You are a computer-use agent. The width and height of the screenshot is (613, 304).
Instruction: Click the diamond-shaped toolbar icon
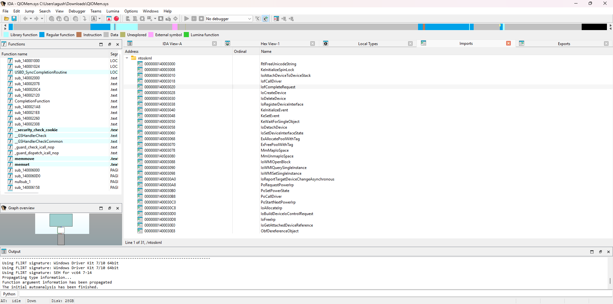pos(175,19)
